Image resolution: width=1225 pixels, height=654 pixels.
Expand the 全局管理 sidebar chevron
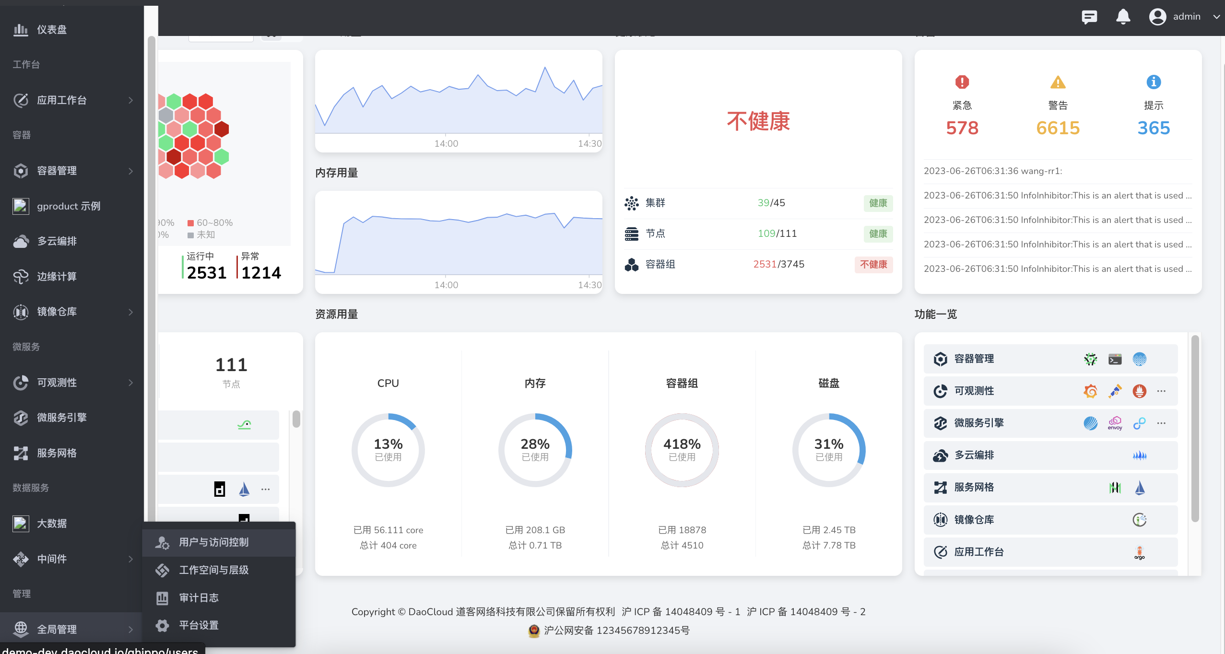pyautogui.click(x=130, y=630)
